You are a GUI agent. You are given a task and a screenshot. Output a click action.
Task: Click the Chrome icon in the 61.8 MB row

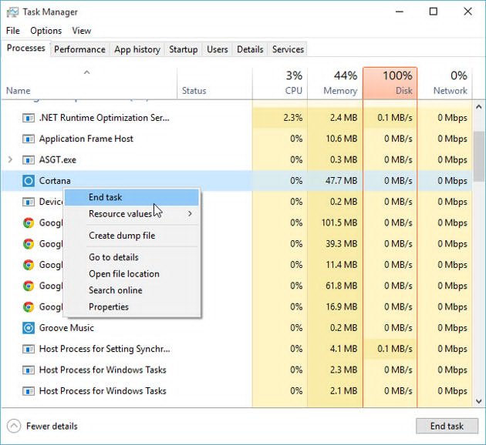[x=29, y=286]
